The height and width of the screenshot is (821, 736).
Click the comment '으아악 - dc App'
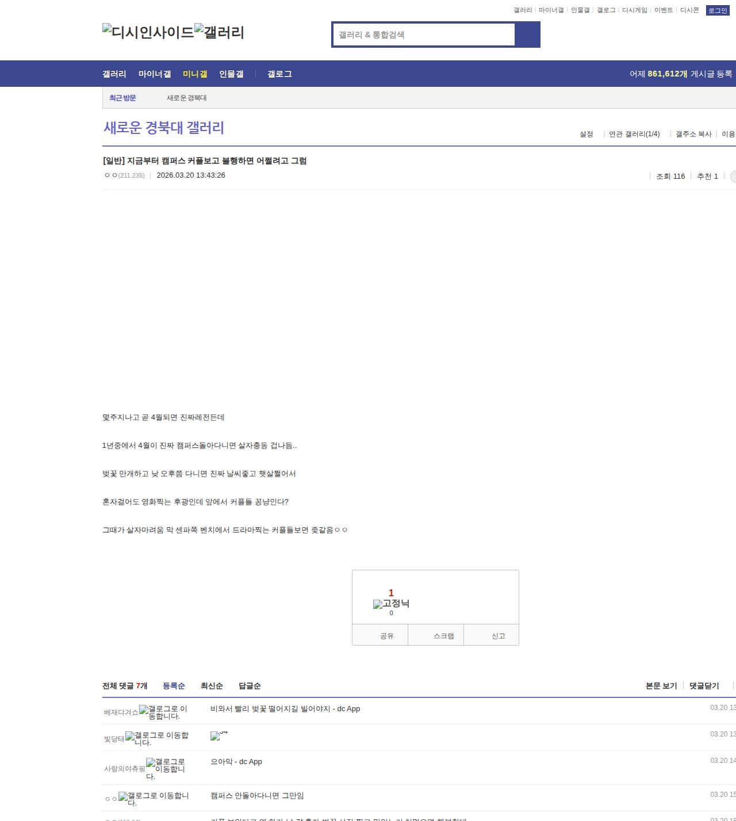pyautogui.click(x=236, y=762)
